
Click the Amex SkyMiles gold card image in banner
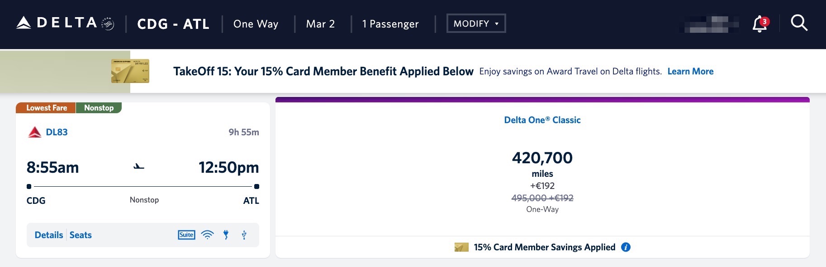pyautogui.click(x=130, y=71)
